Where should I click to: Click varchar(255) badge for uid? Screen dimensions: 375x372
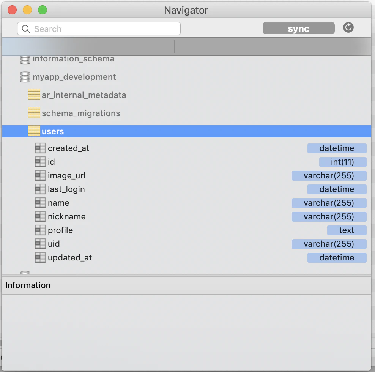(329, 244)
